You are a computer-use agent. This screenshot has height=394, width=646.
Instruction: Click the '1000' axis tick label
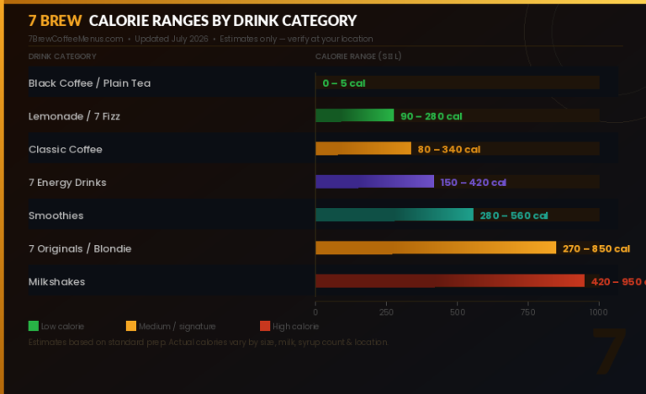pos(599,312)
